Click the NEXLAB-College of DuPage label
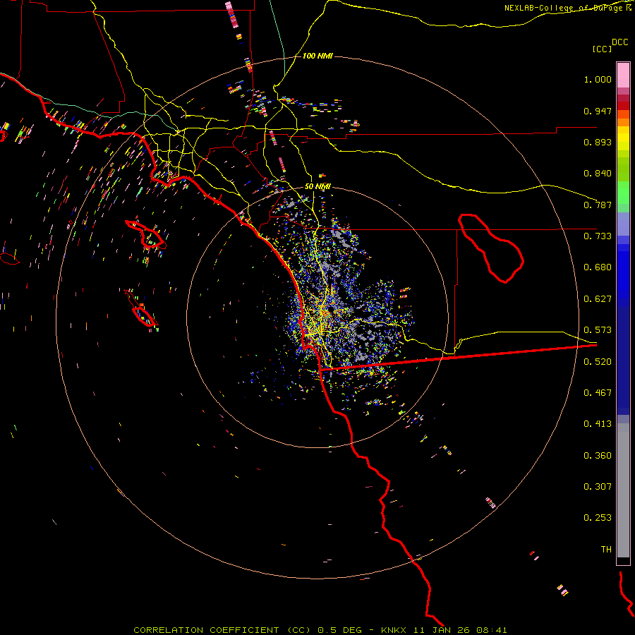The image size is (635, 635). coord(567,8)
